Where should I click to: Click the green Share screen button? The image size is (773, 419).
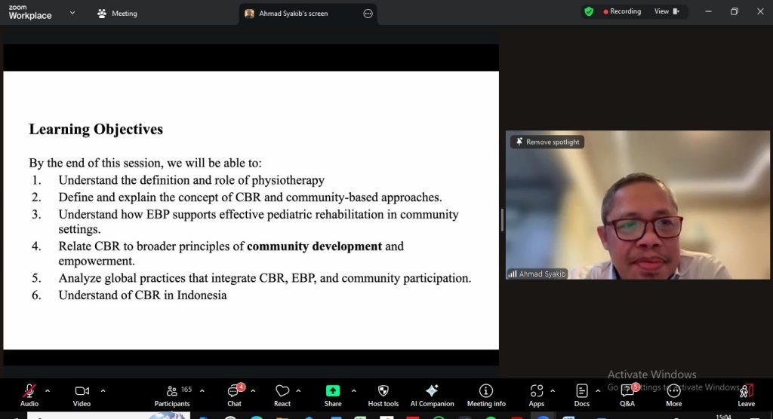(x=333, y=394)
